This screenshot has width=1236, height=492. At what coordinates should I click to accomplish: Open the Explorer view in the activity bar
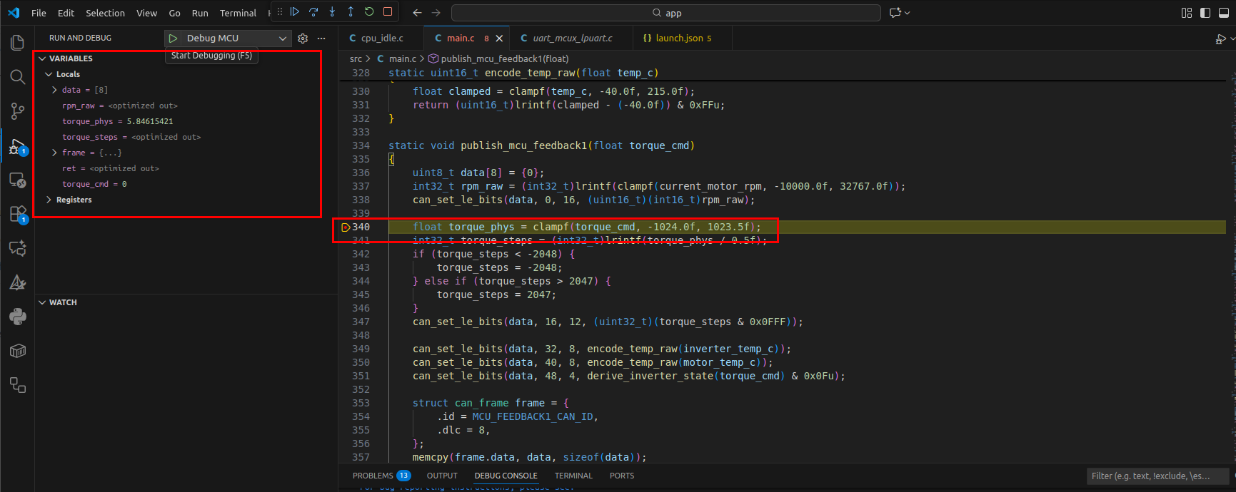18,43
